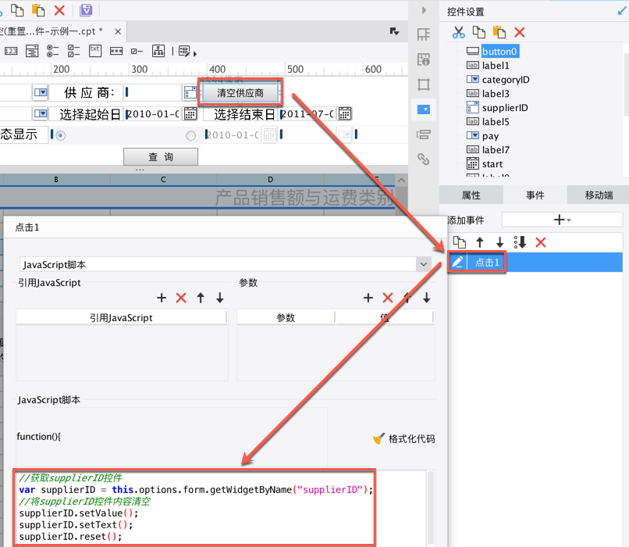Switch to the 移动端 tab
629x547 pixels.
[x=599, y=195]
